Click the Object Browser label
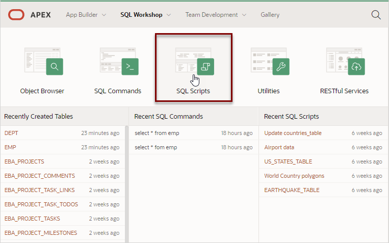Viewport: 389px width, 243px height. click(42, 91)
